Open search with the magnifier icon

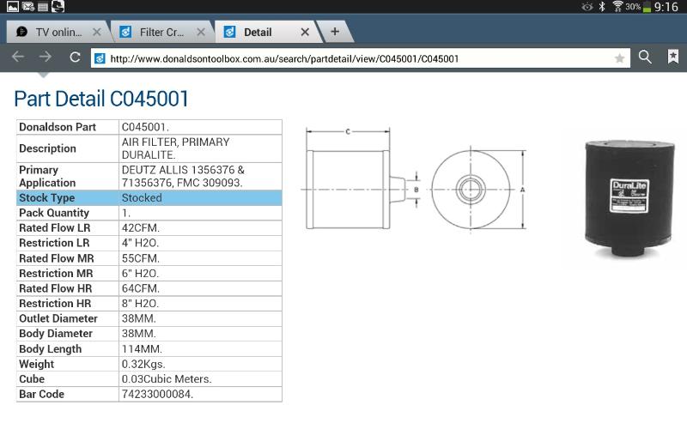click(645, 57)
